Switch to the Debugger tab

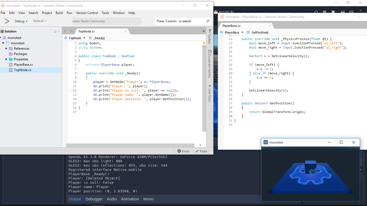click(x=94, y=199)
